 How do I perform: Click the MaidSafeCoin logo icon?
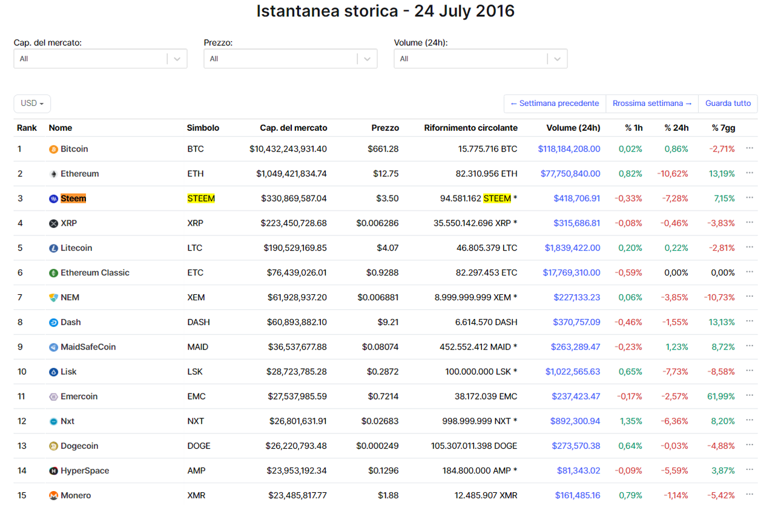pos(53,348)
